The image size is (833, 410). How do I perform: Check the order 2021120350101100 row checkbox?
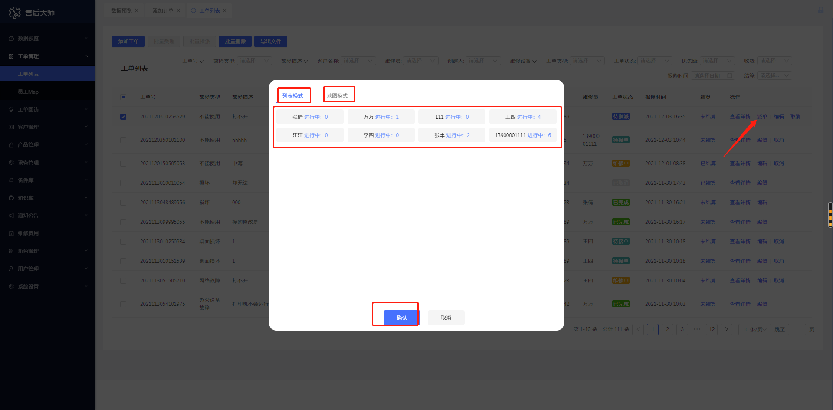(x=123, y=140)
